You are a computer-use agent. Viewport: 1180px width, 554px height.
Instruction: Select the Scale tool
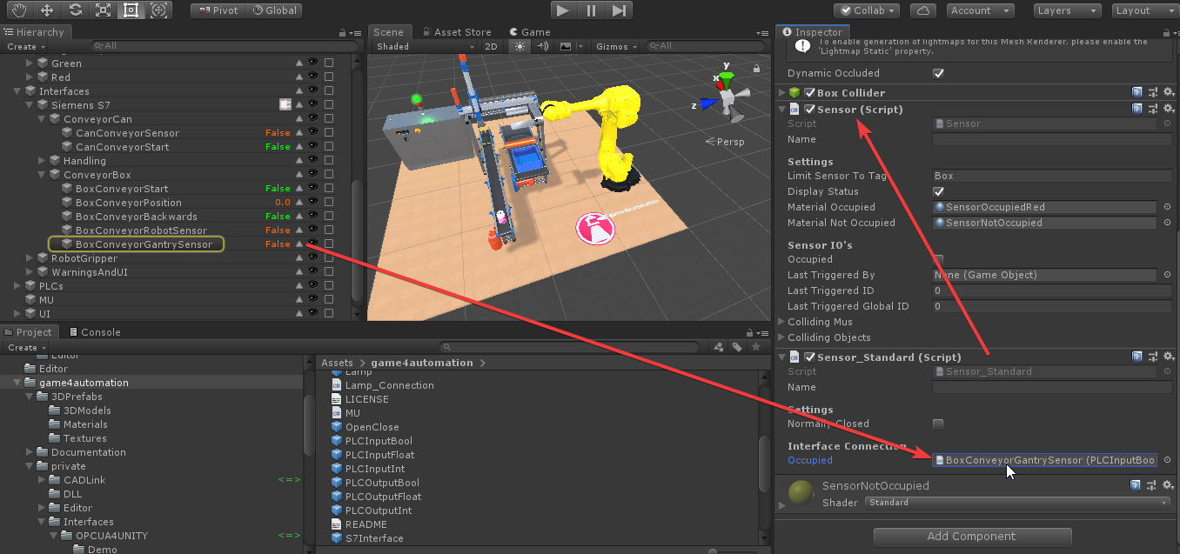[x=103, y=10]
